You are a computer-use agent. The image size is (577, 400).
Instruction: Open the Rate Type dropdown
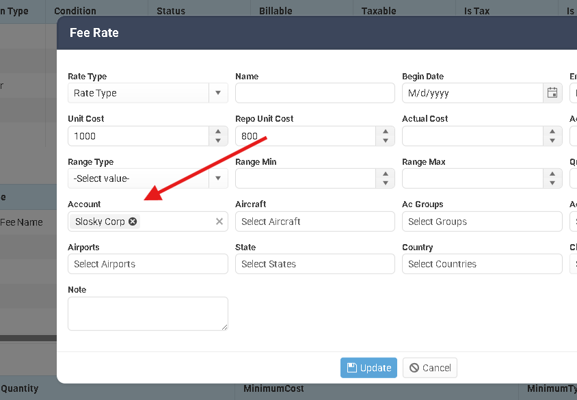(218, 93)
